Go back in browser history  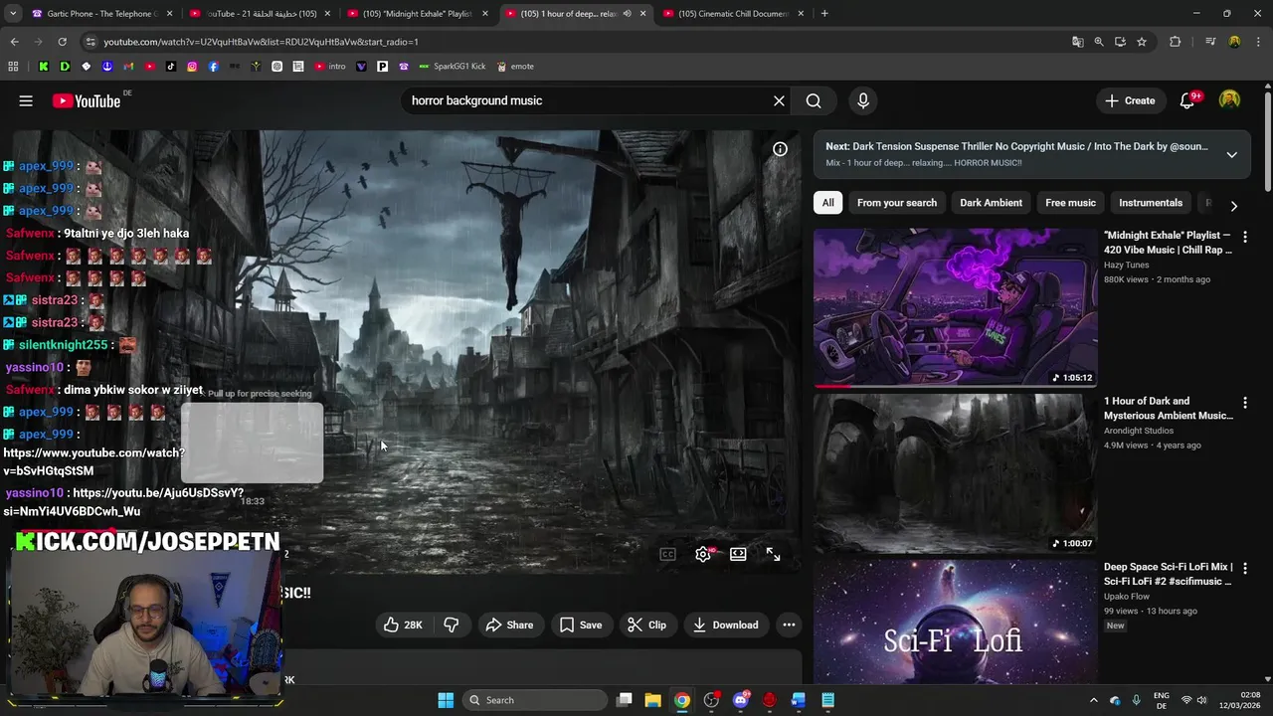(14, 42)
